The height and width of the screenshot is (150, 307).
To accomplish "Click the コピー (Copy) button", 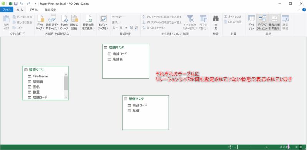I will pos(18,28).
